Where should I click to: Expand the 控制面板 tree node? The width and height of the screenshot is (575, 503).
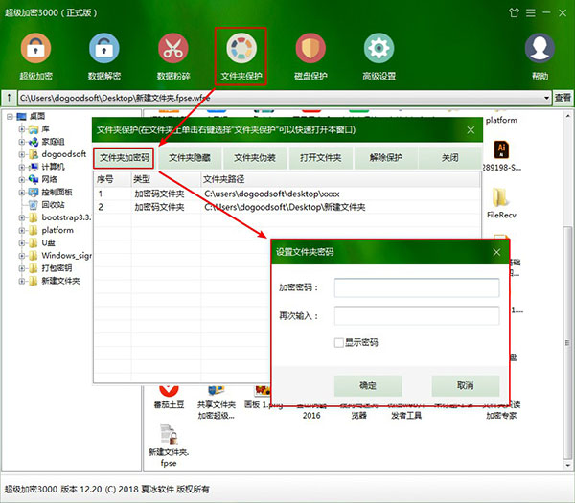[x=22, y=193]
